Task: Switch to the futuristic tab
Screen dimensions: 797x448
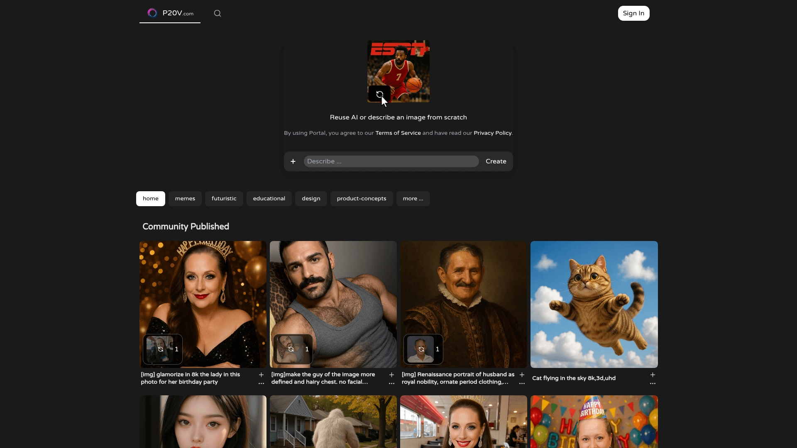Action: coord(224,199)
